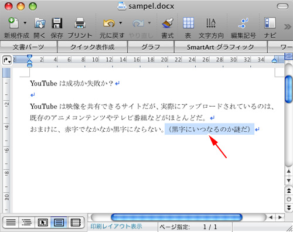Click the Print (プリント) icon
Image resolution: width=293 pixels, height=232 pixels.
(80, 23)
